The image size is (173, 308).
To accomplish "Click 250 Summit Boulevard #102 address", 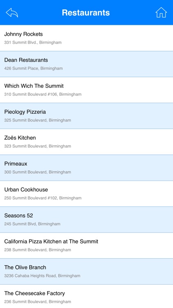I will click(x=43, y=198).
